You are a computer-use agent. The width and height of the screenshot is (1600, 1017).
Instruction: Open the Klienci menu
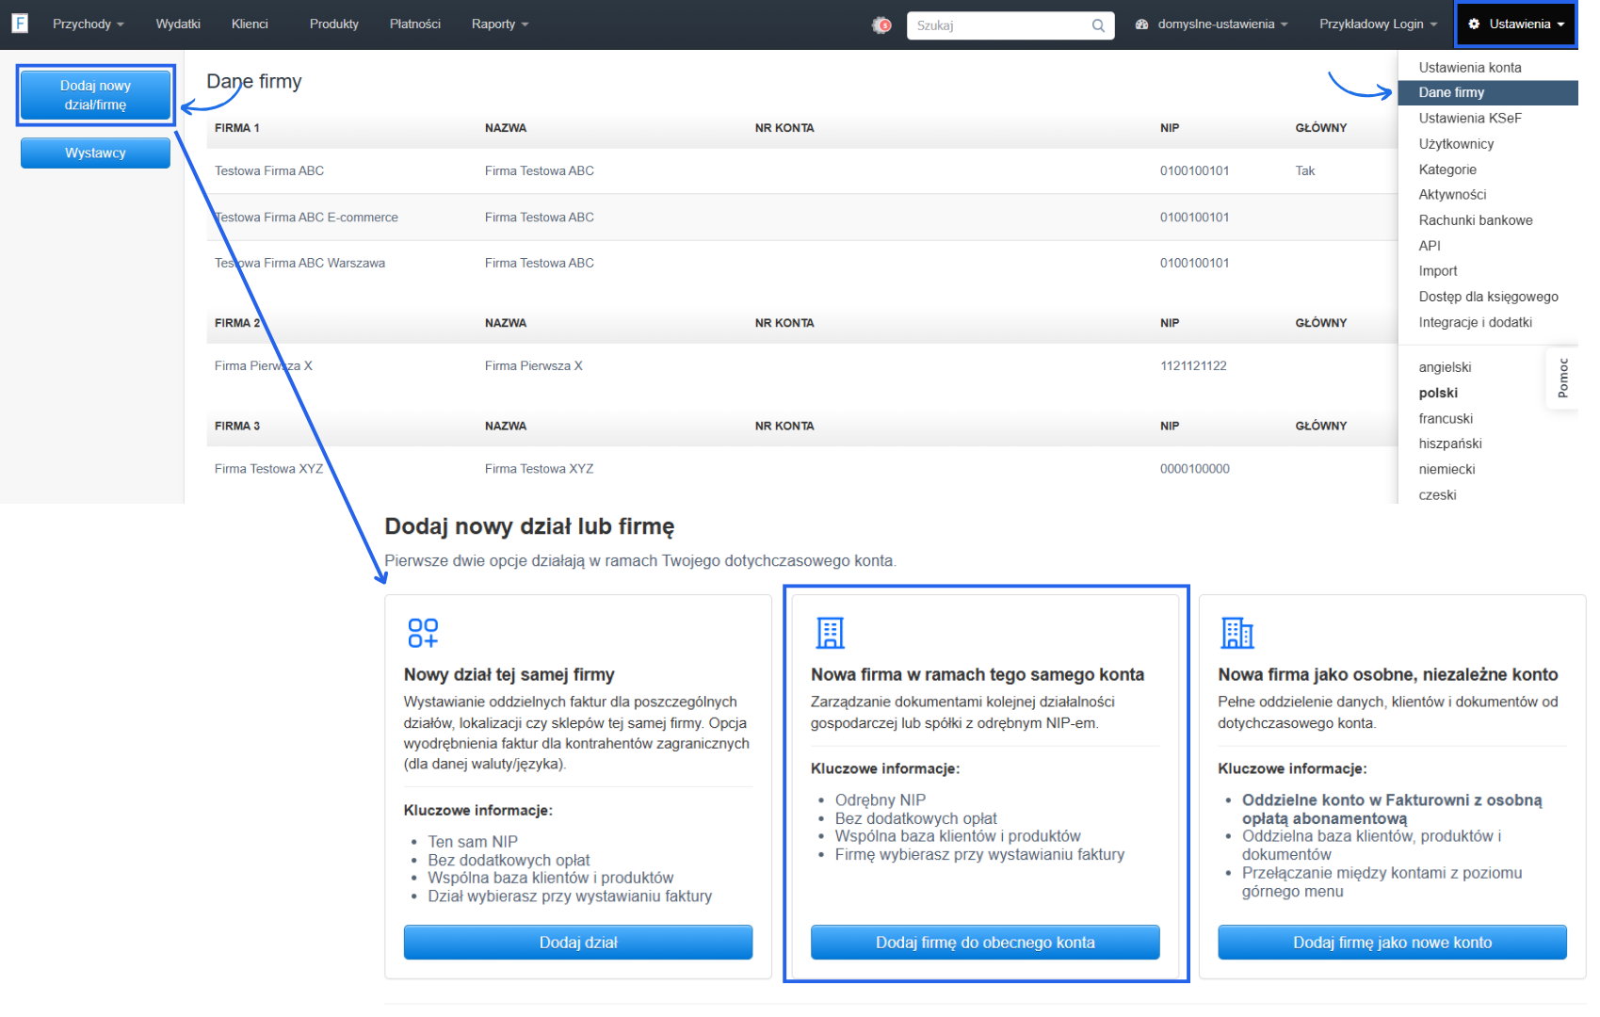(250, 24)
